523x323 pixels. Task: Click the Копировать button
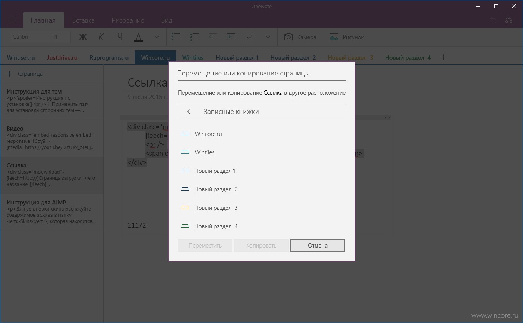pos(261,246)
